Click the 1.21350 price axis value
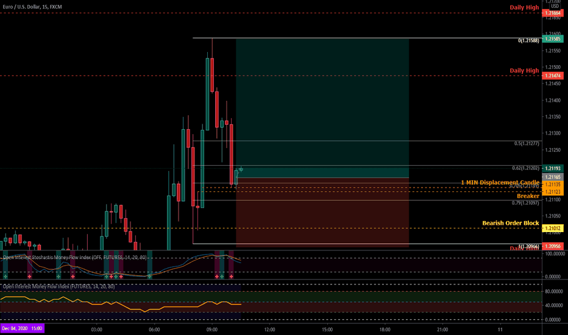 click(x=553, y=117)
